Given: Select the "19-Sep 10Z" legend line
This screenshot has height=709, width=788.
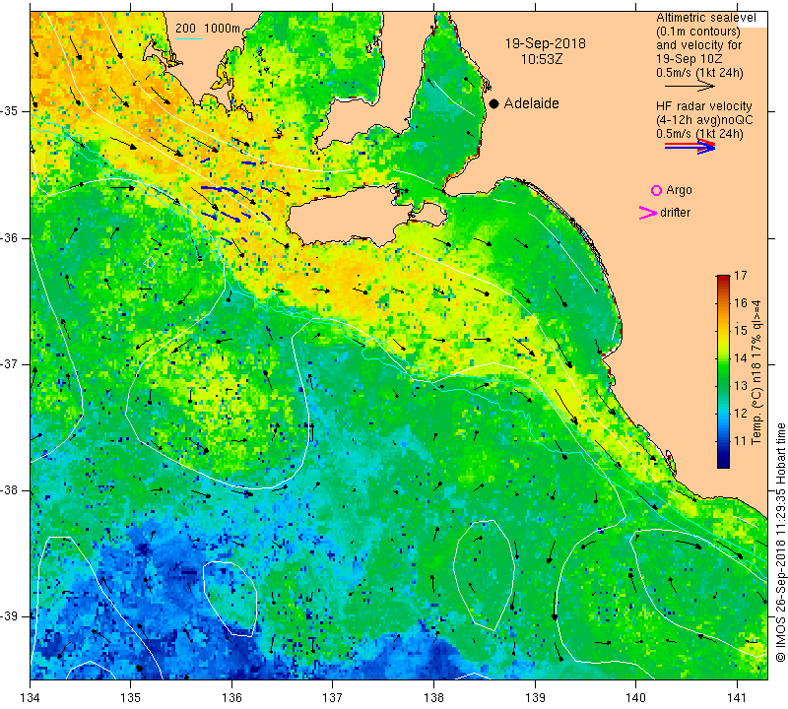Looking at the screenshot, I should point(689,59).
